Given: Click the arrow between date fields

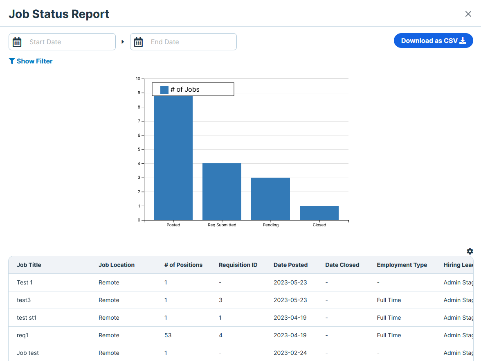Looking at the screenshot, I should (x=123, y=42).
